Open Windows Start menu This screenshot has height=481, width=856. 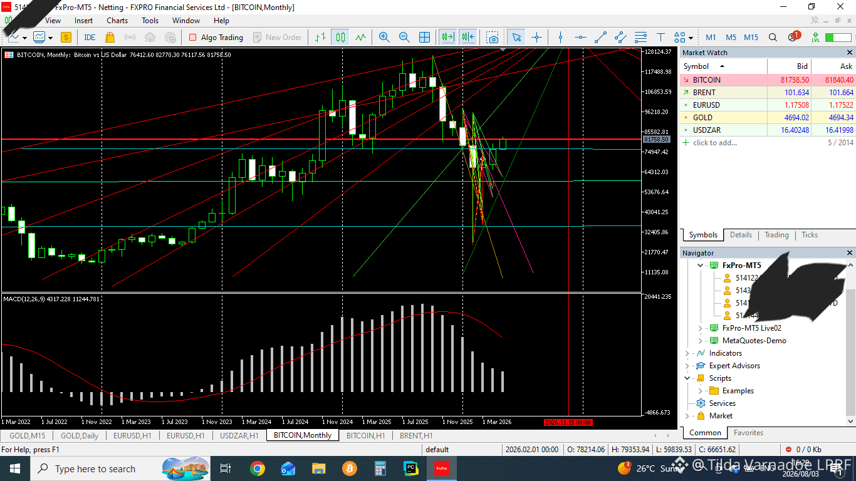coord(14,468)
